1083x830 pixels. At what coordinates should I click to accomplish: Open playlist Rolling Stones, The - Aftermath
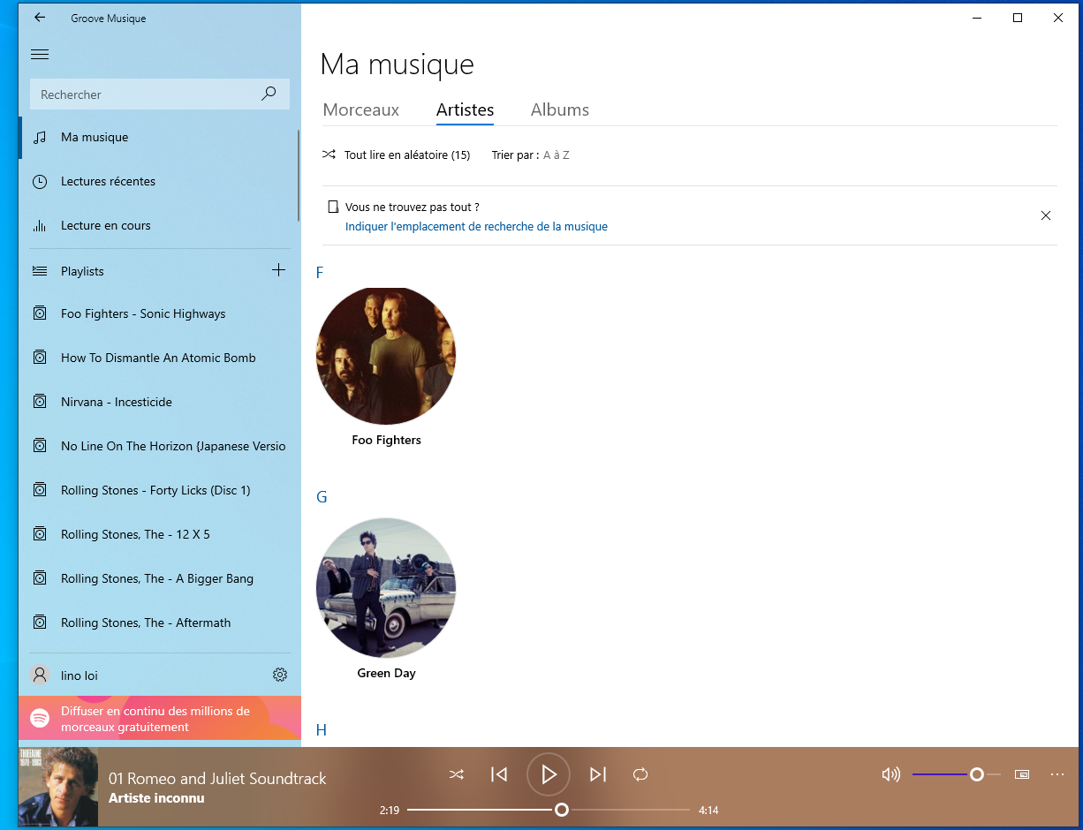[159, 622]
